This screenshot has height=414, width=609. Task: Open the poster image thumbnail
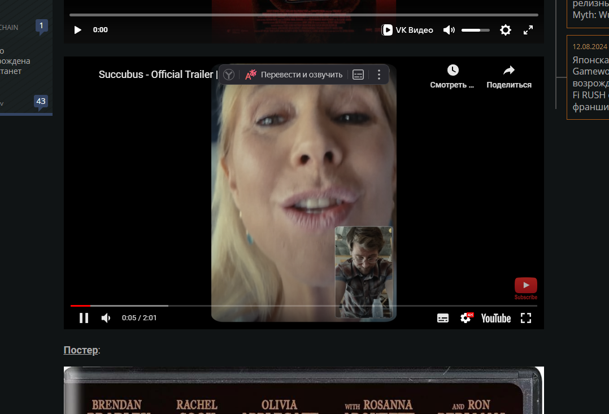pos(304,390)
